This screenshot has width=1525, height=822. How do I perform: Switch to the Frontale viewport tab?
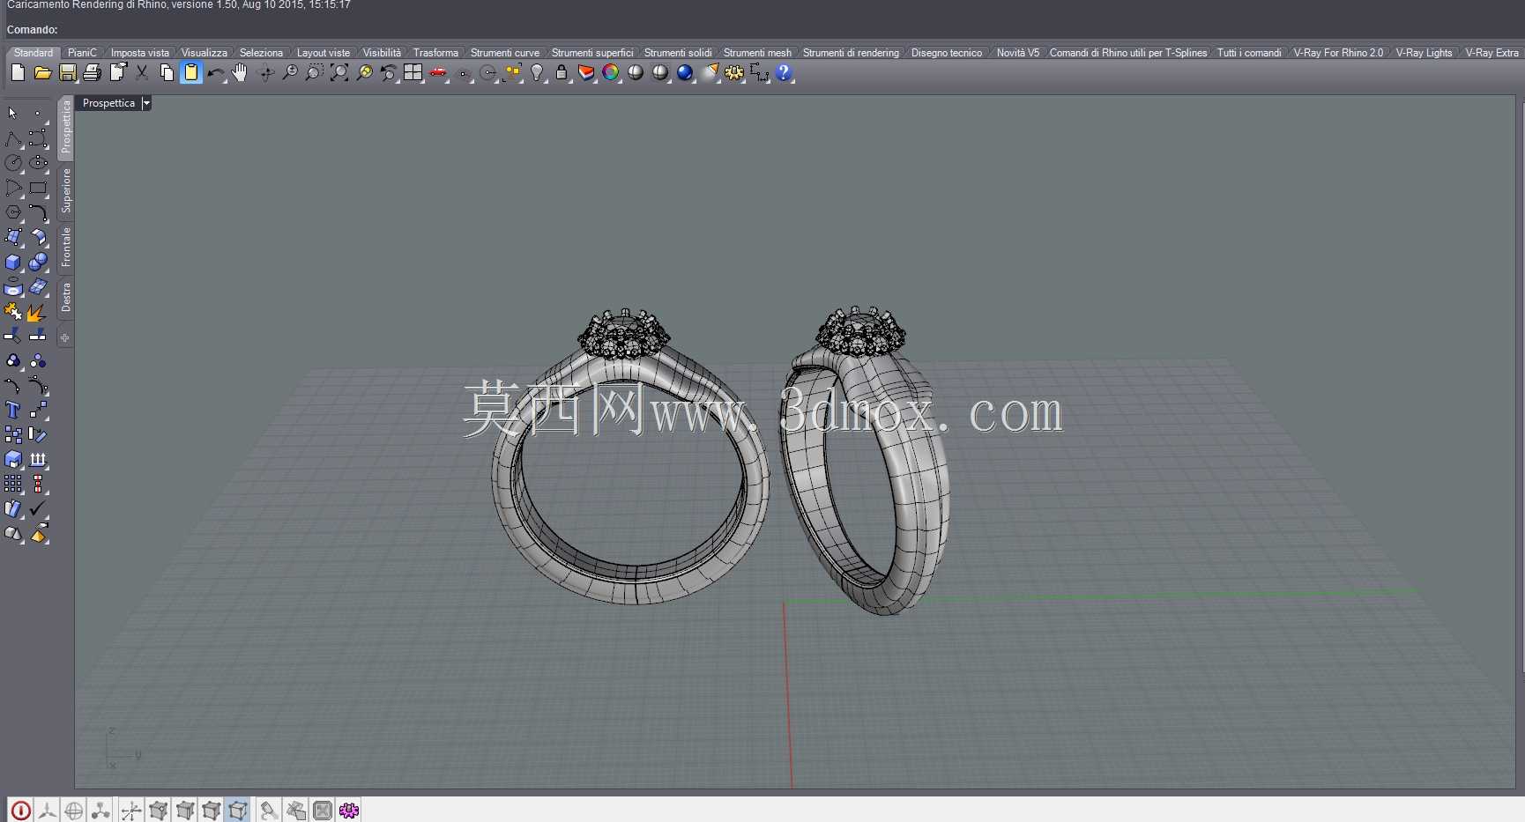[x=65, y=248]
